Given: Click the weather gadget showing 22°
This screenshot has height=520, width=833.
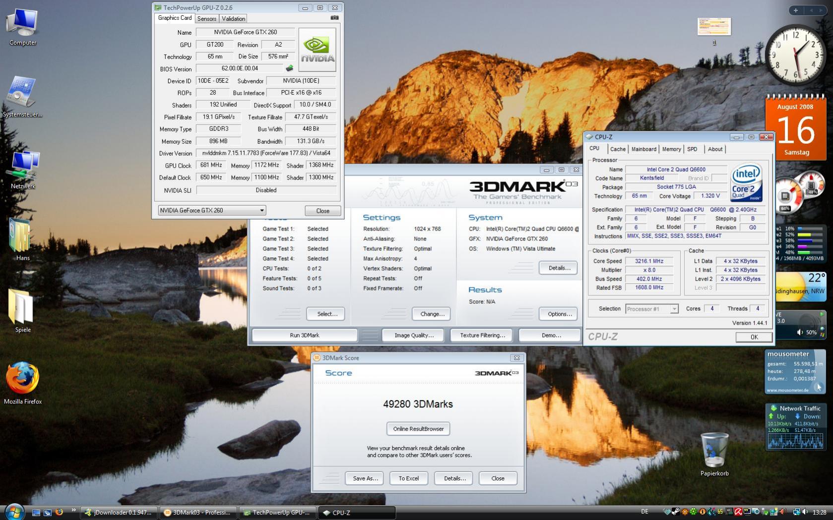Looking at the screenshot, I should pyautogui.click(x=800, y=287).
